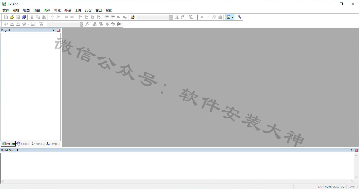Open the 项目 menu
Screen dimensions: 359x189
tap(37, 10)
